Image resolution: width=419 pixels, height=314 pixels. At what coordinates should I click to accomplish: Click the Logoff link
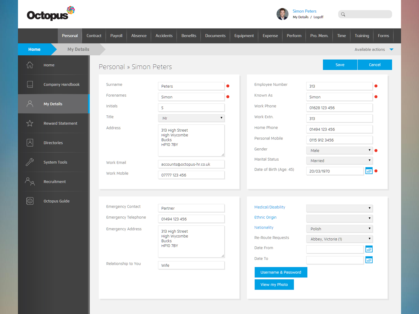[x=318, y=17]
